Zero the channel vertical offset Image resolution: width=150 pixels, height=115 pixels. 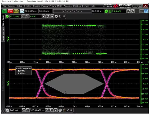coord(48,16)
